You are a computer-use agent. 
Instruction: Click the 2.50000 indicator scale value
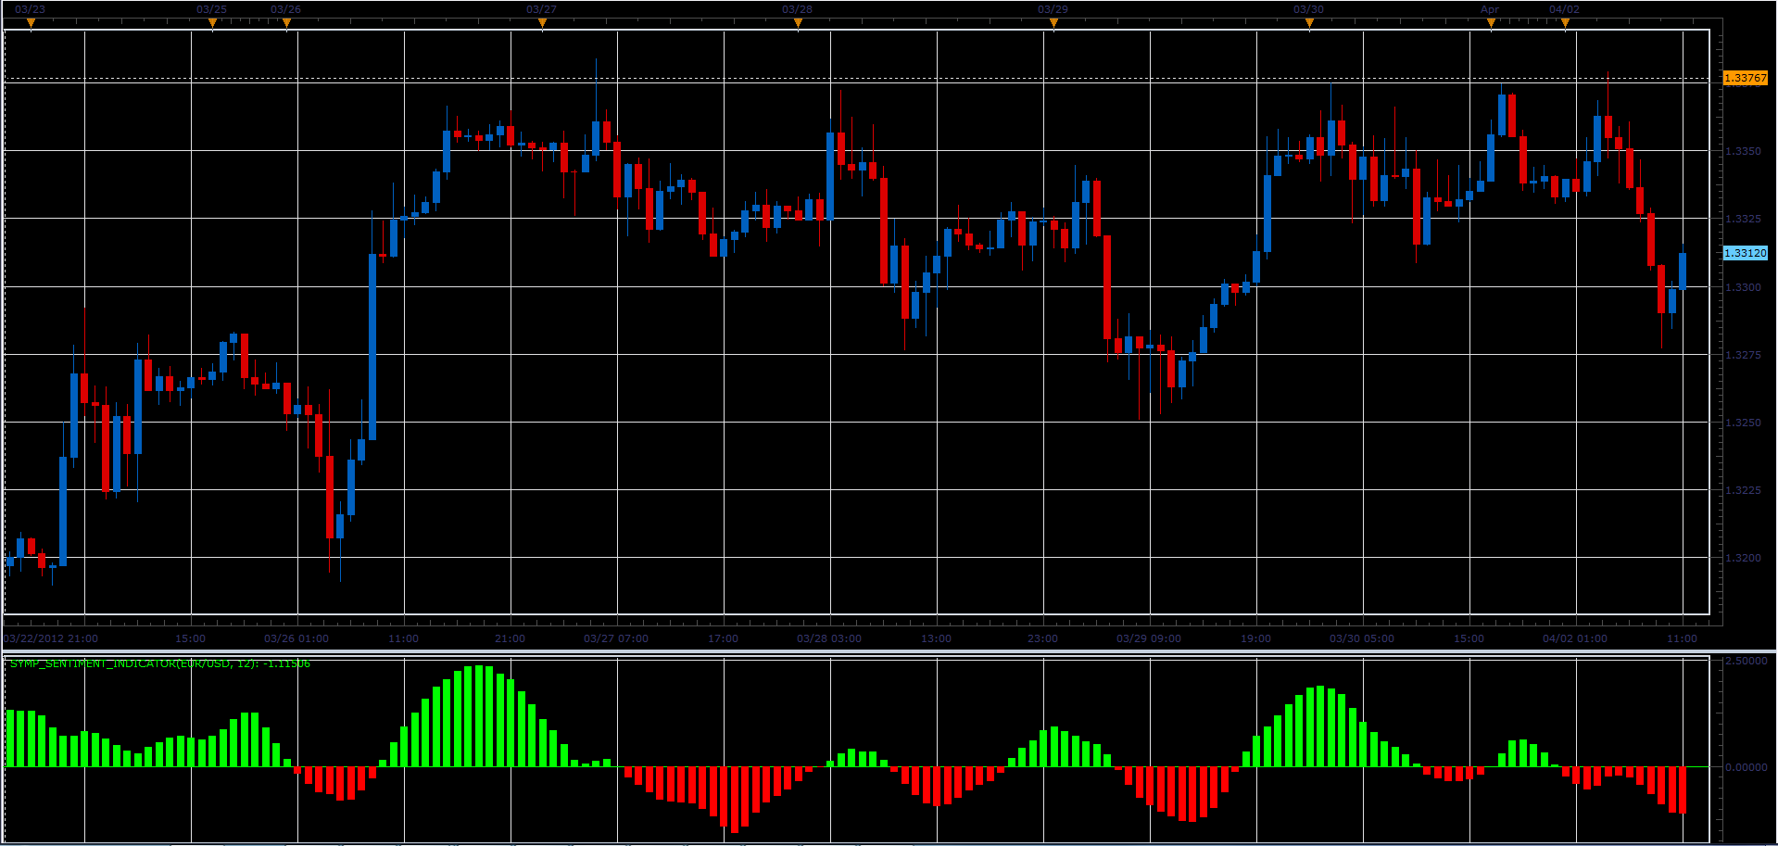[x=1746, y=662]
